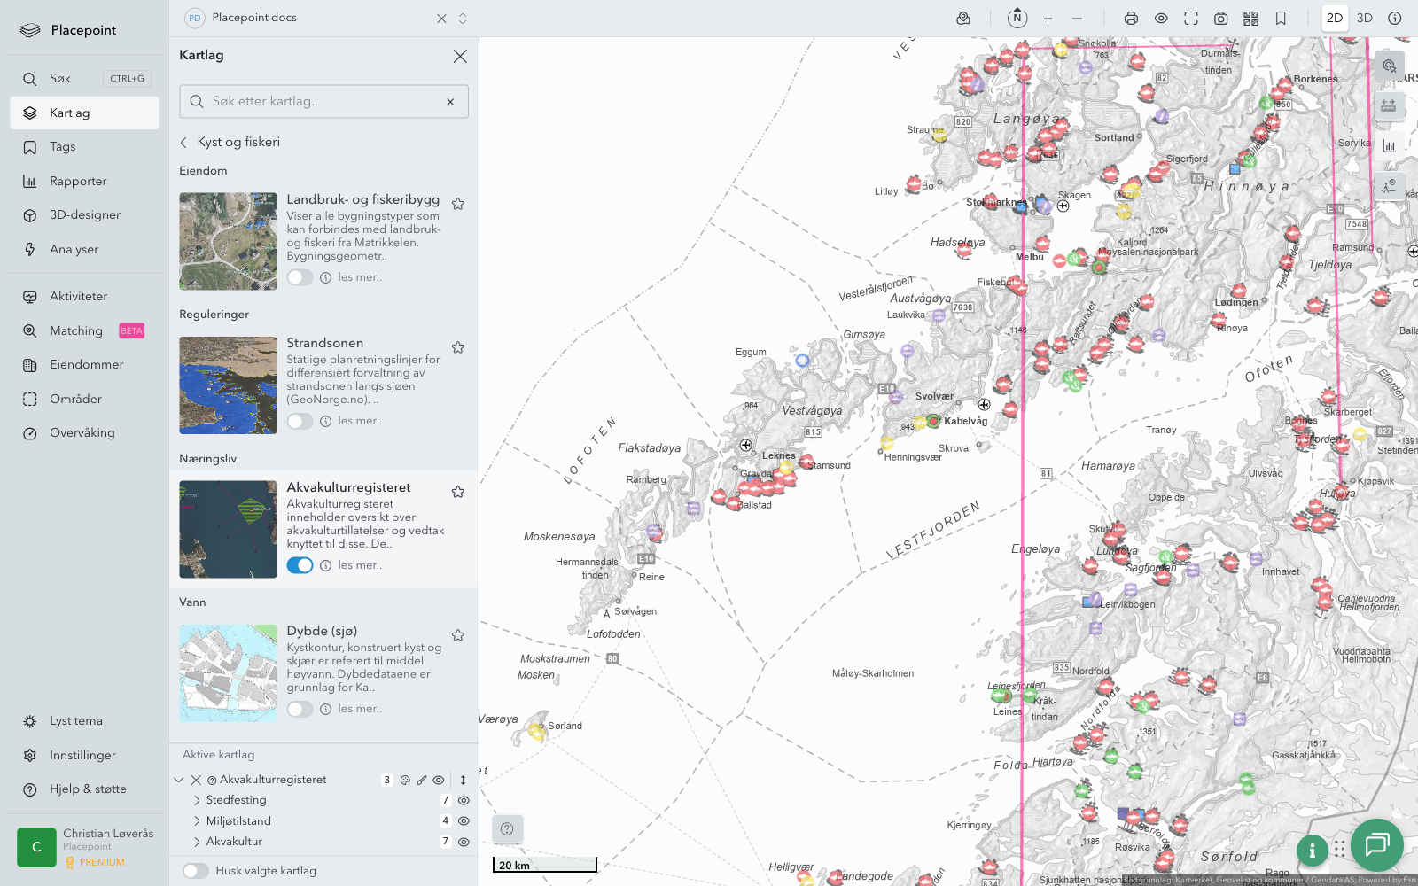
Task: Click the bookmark icon in top toolbar
Action: click(1281, 19)
